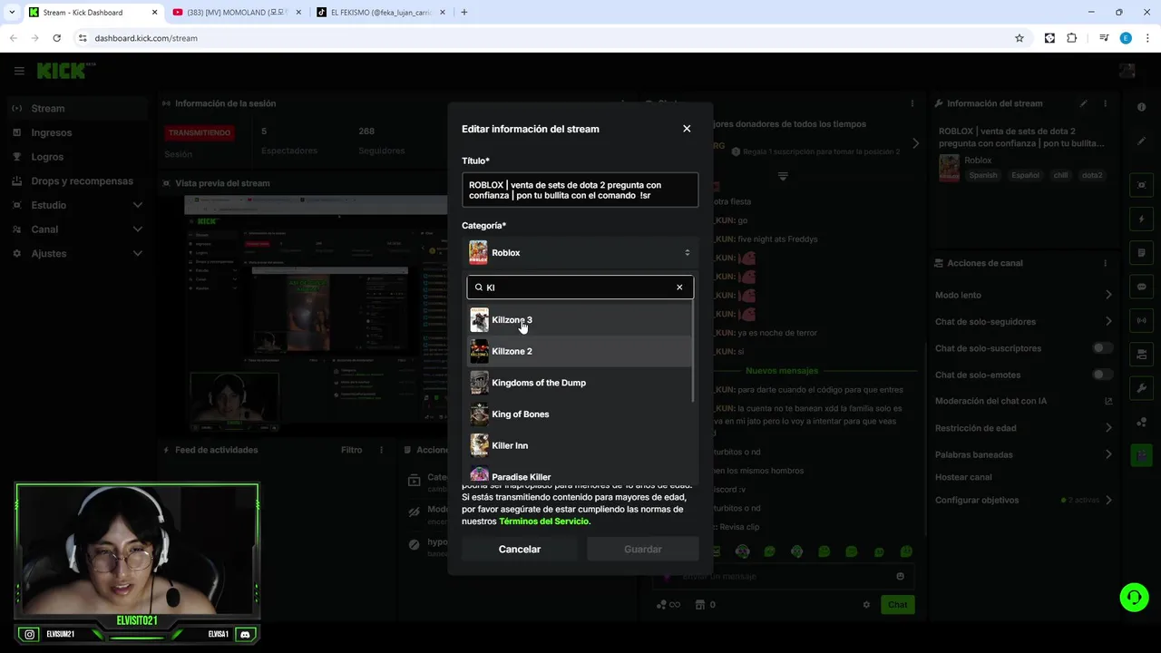Expand Chat de solo-seguidores options

click(1108, 321)
